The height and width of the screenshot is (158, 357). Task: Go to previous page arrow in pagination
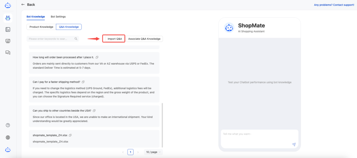123,152
